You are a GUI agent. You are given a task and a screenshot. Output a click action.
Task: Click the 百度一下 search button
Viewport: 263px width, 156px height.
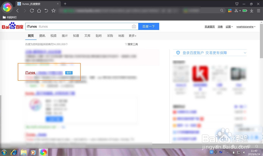pos(149,27)
